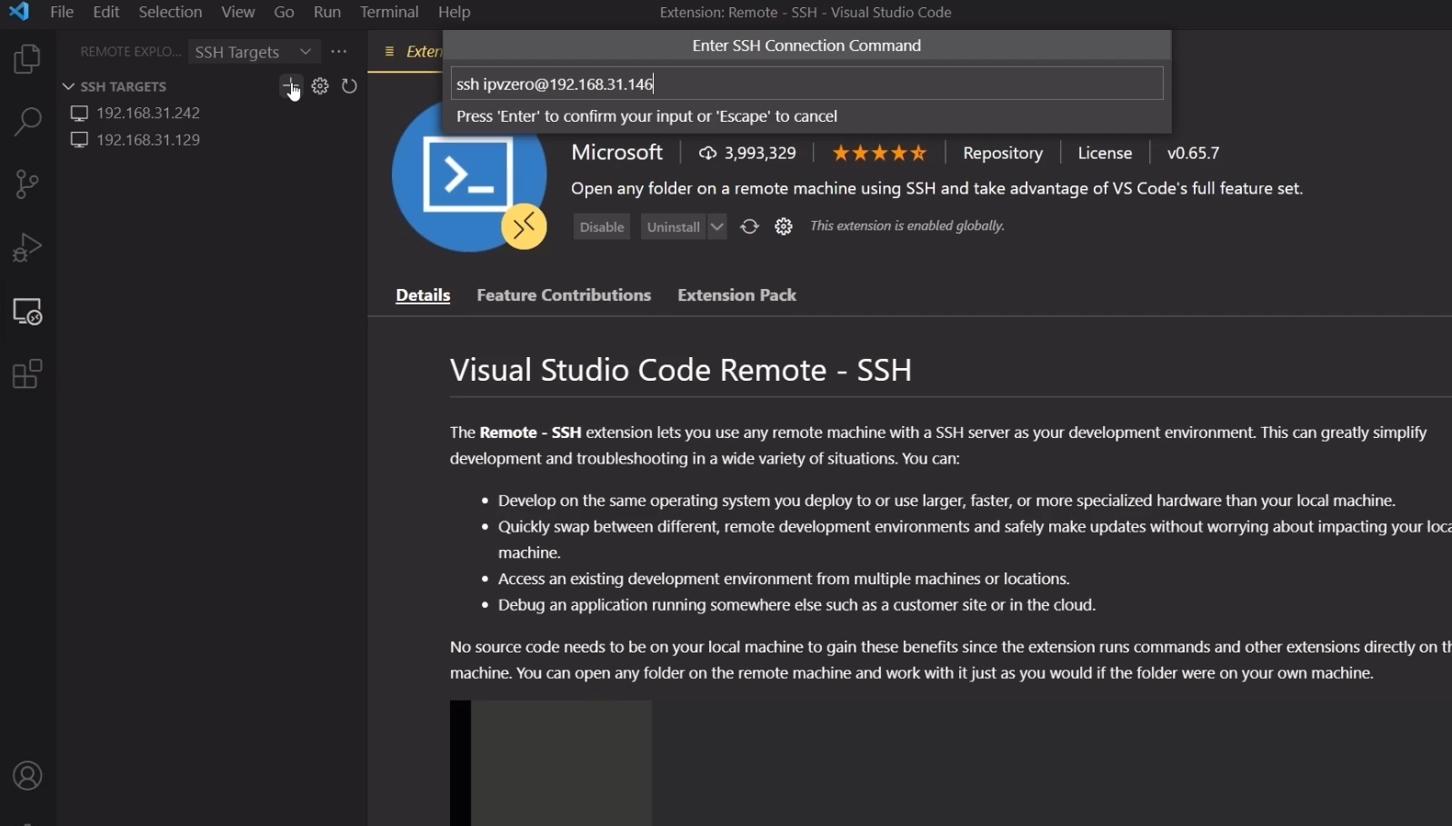Open the Remote Explorer view icon

pos(27,312)
